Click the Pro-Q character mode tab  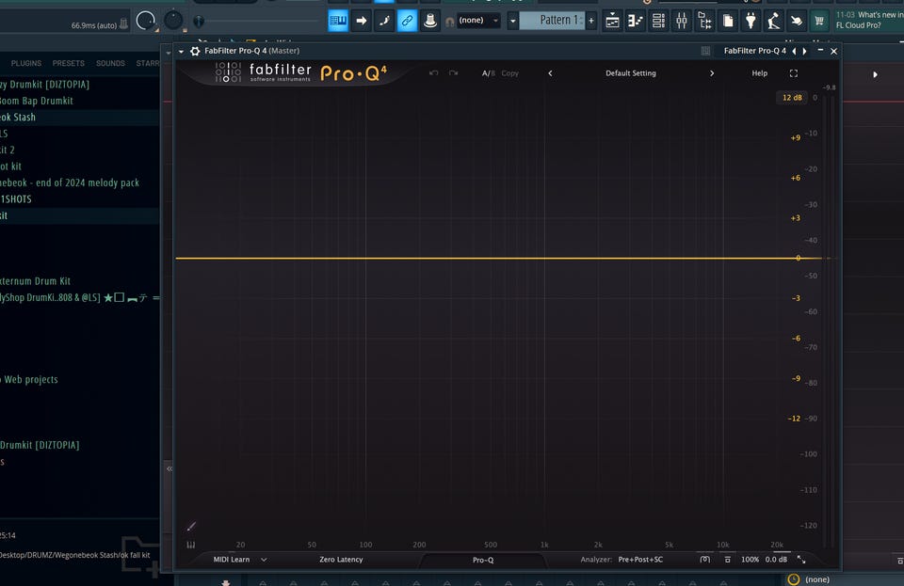[483, 560]
